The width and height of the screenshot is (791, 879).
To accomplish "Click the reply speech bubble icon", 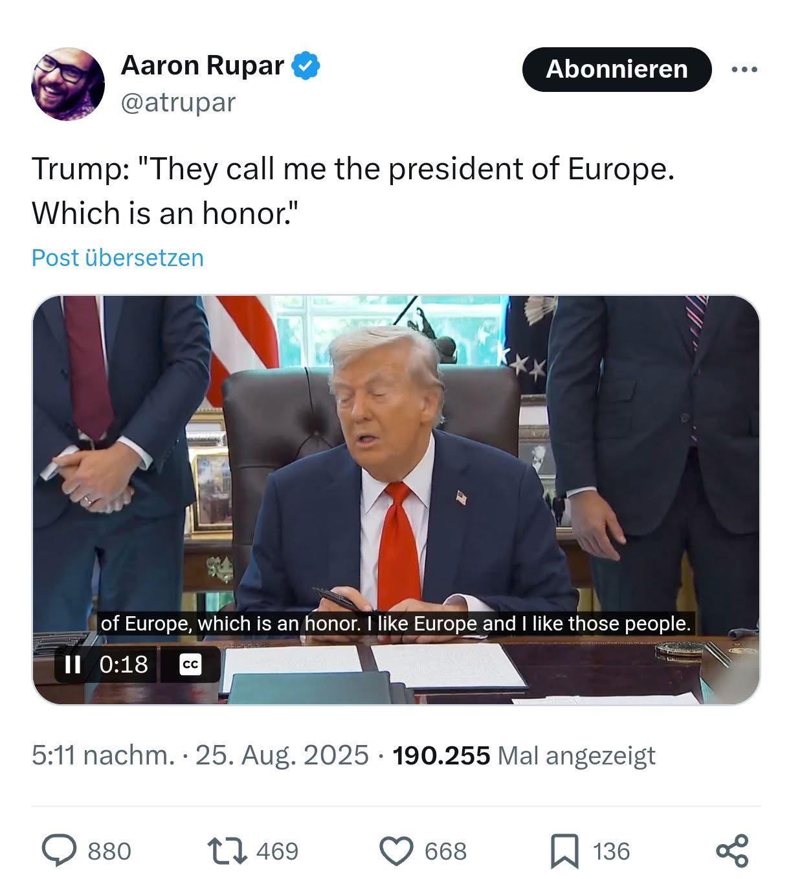I will (60, 851).
